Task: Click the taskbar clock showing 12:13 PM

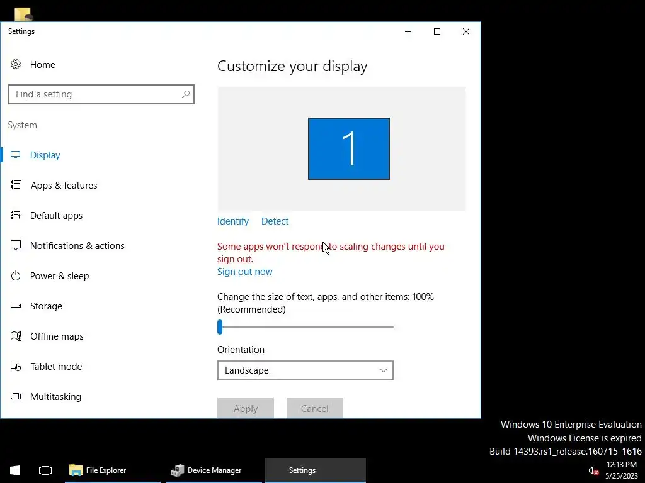Action: tap(621, 470)
